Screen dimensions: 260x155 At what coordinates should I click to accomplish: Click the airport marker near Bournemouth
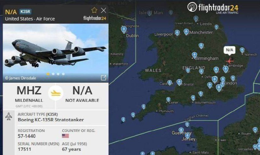click(193, 98)
